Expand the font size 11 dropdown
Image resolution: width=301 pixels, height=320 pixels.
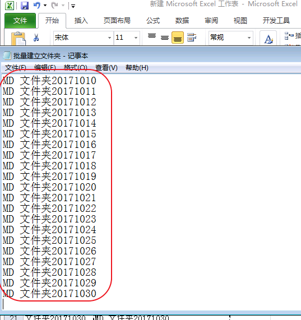[x=136, y=38]
